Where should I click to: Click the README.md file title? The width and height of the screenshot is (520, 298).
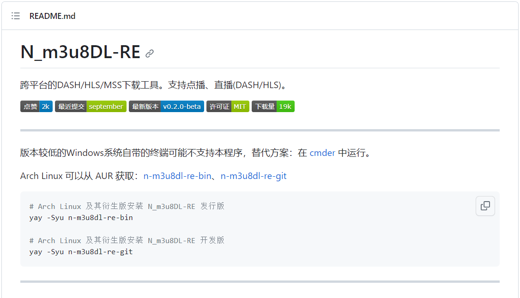pyautogui.click(x=52, y=16)
